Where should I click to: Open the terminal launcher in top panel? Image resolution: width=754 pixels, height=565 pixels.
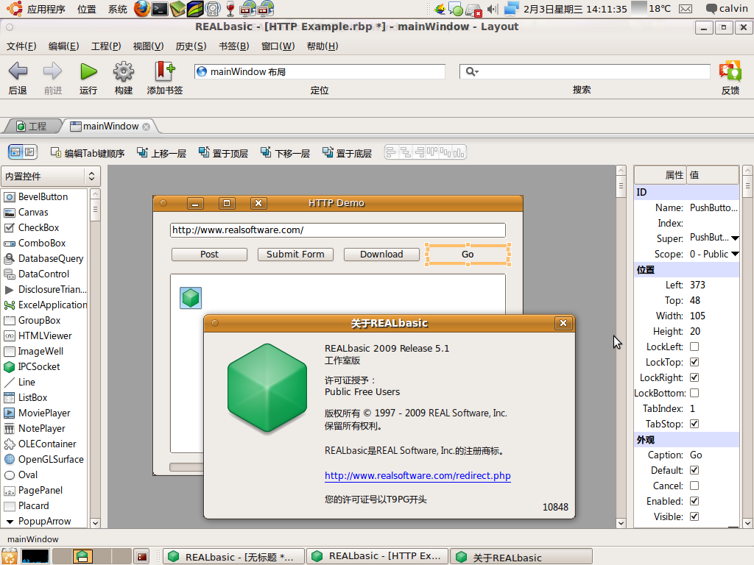coord(160,9)
